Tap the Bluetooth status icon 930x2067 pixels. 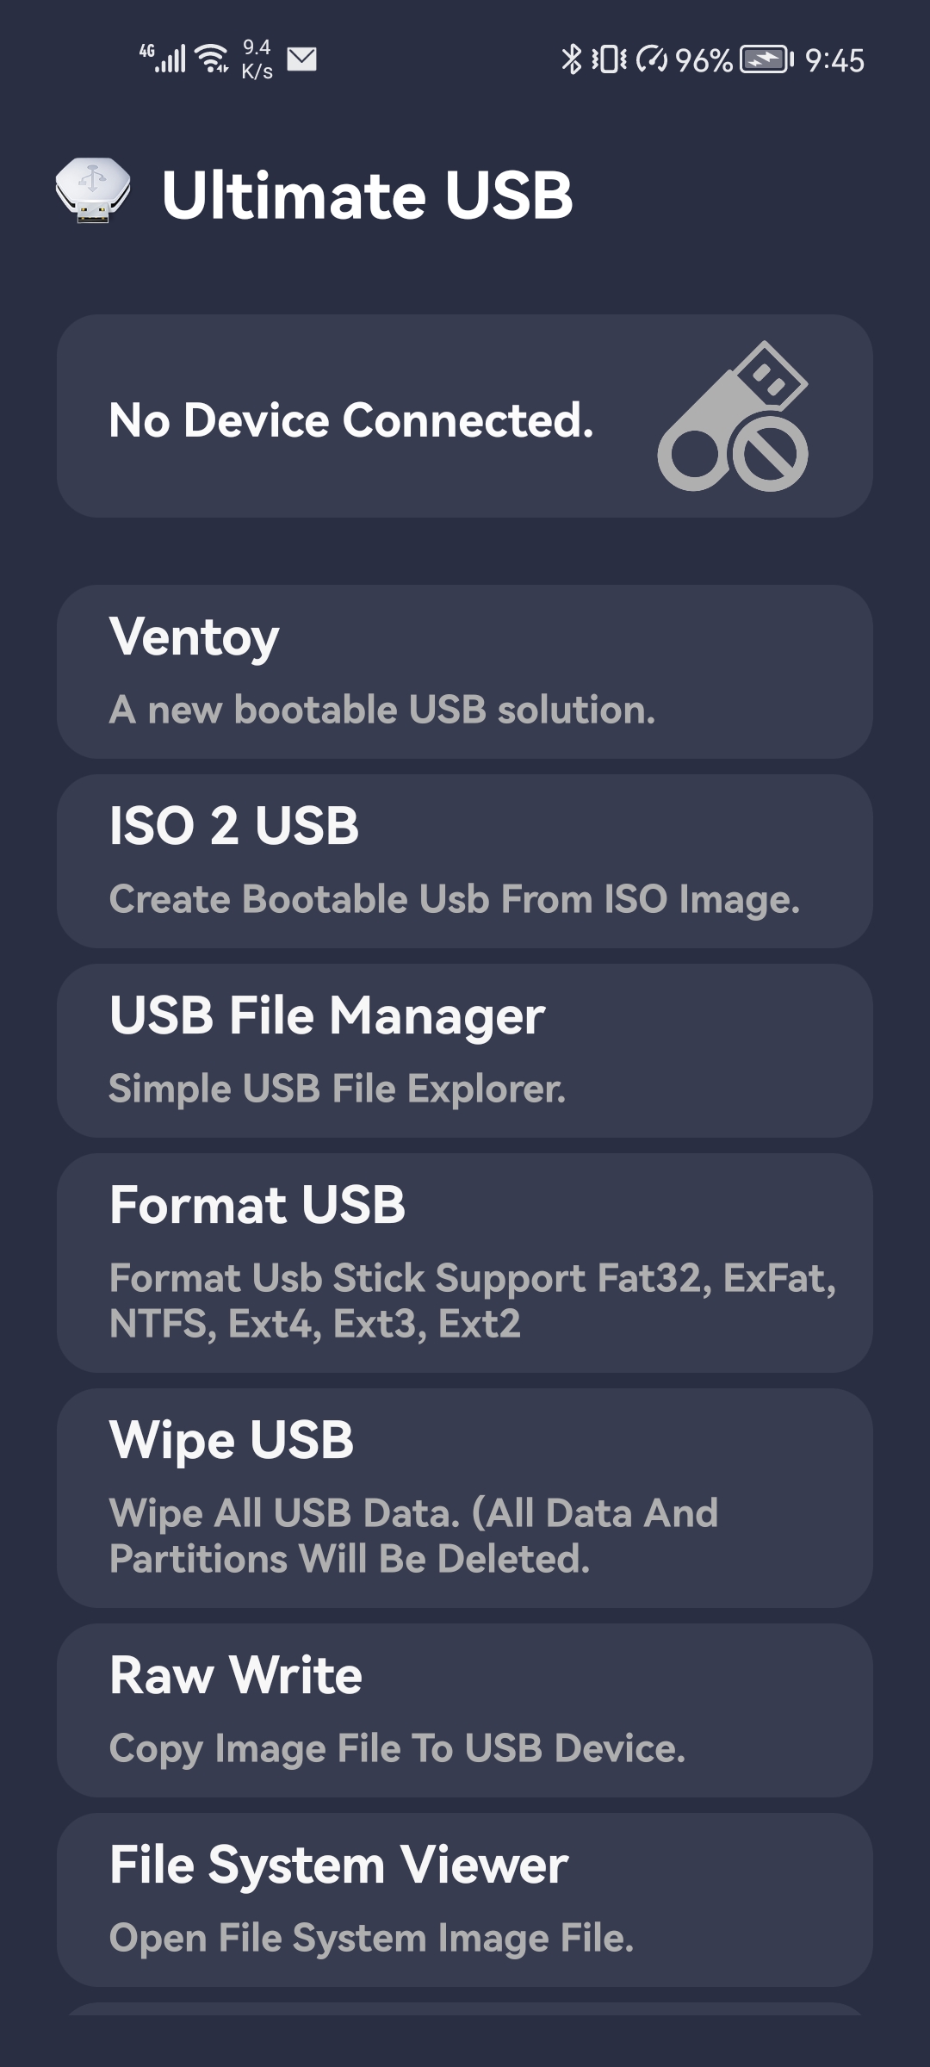point(571,59)
